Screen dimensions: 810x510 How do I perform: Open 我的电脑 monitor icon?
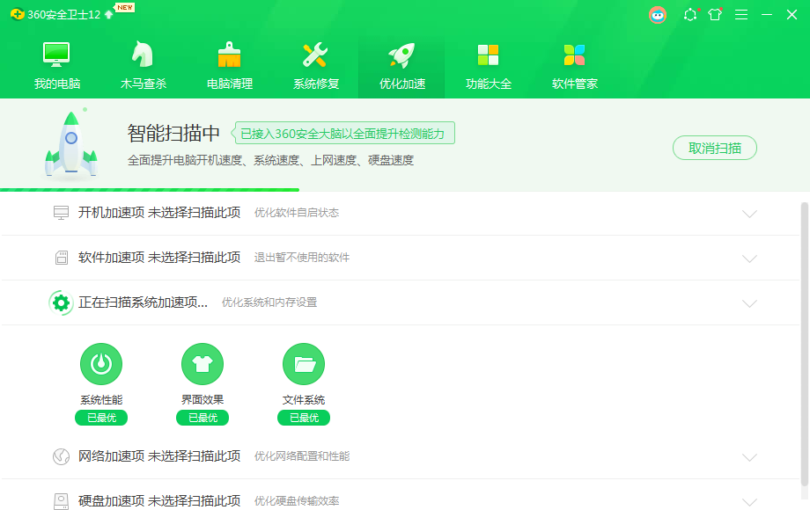57,55
